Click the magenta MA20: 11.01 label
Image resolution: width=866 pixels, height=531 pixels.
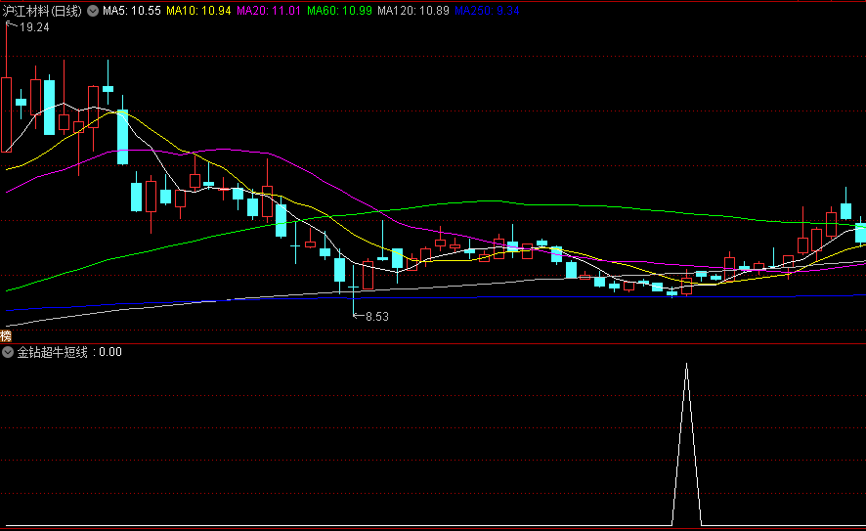tap(269, 11)
